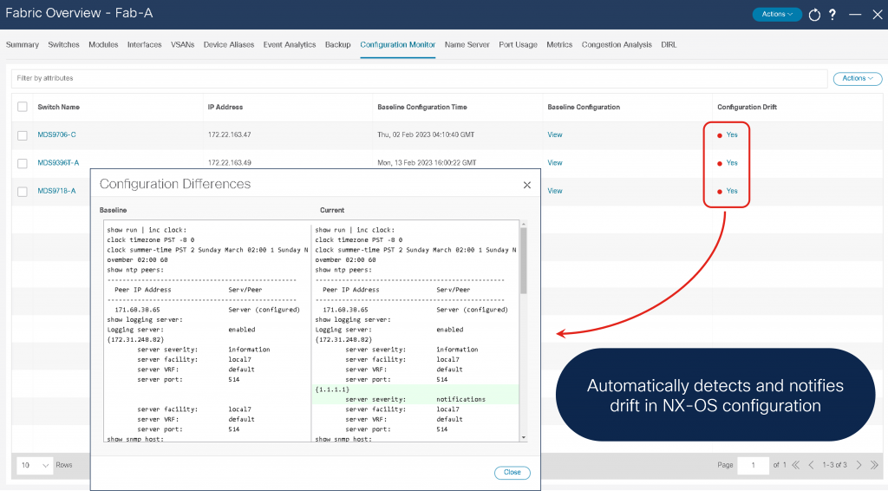
Task: Minimize the Fabric Overview panel
Action: pyautogui.click(x=854, y=15)
